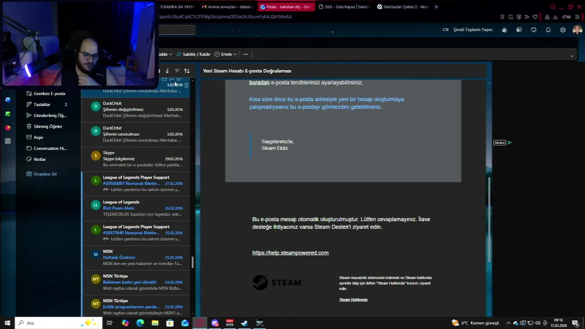585x329 pixels.
Task: Click Şimdi Toplantı Yapın button
Action: click(x=468, y=30)
